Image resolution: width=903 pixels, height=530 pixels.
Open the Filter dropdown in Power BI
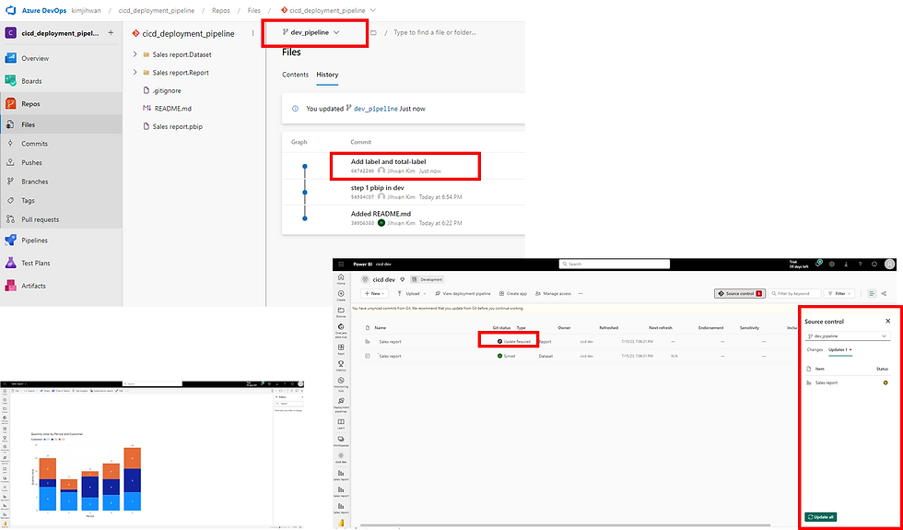pyautogui.click(x=839, y=293)
